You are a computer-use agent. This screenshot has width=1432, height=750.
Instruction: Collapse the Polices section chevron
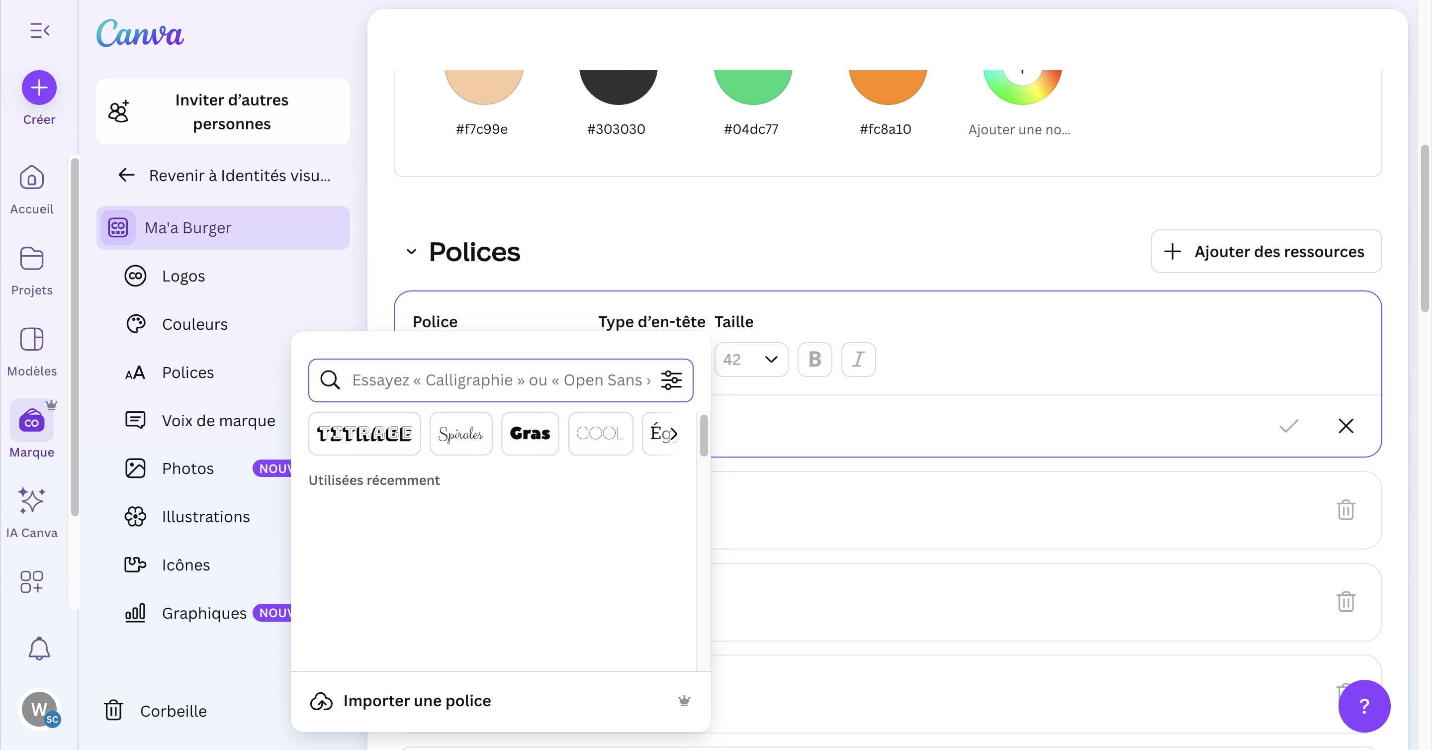411,252
